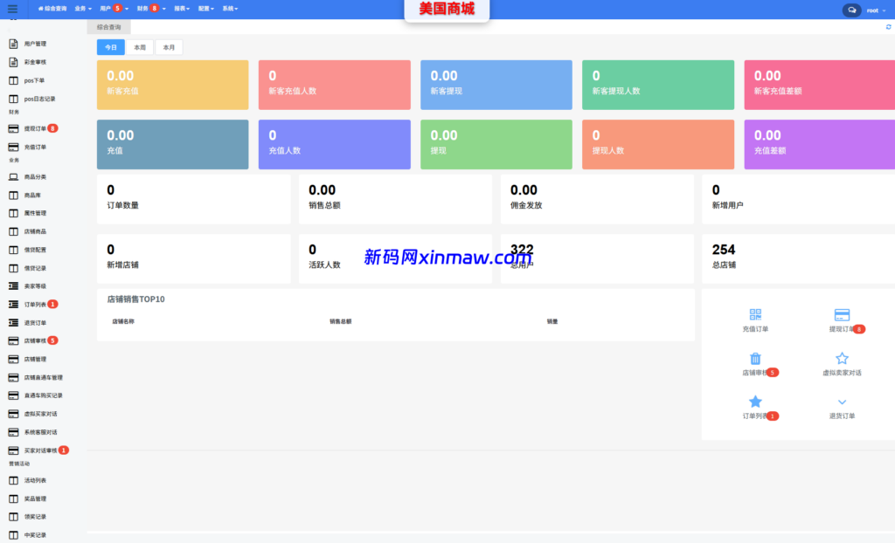The image size is (895, 543).
Task: Open 退货订单 in the left sidebar
Action: (35, 323)
